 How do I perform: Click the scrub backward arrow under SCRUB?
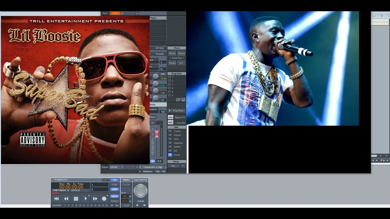(x=137, y=205)
